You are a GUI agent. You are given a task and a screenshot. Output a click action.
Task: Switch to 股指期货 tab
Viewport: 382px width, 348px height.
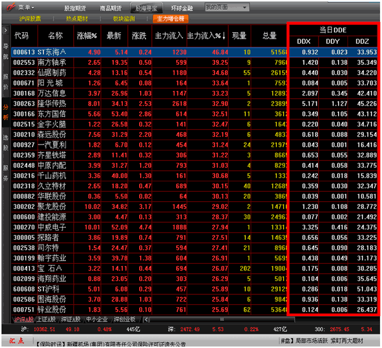[75, 8]
